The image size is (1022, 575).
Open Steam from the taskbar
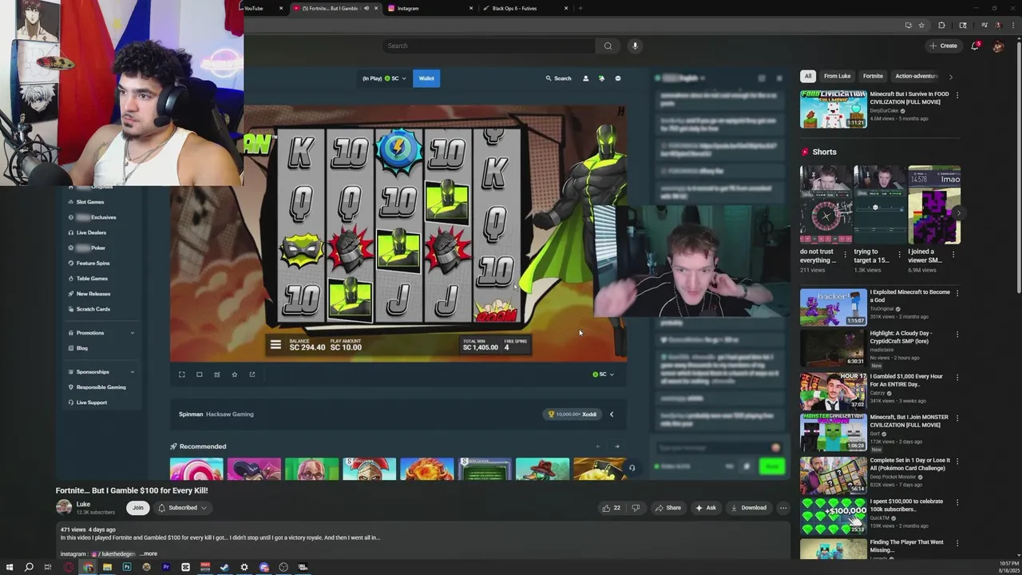[224, 567]
